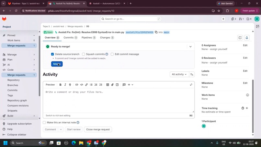The width and height of the screenshot is (261, 147).
Task: Open Markdown help icon in editor footer
Action: [x=191, y=116]
